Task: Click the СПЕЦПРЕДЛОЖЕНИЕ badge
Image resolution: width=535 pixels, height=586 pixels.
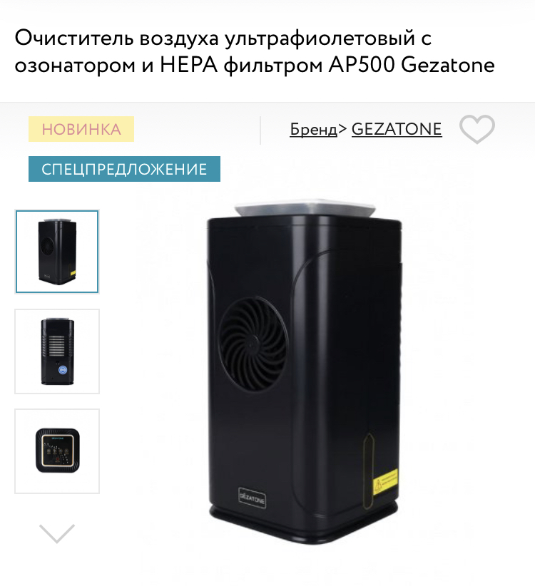Action: (124, 169)
